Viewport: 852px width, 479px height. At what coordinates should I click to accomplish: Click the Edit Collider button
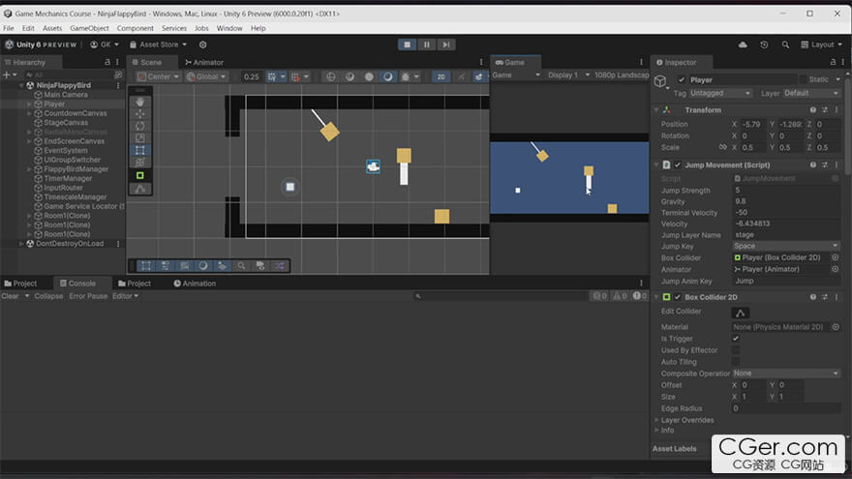point(740,313)
